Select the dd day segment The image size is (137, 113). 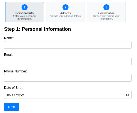pyautogui.click(x=14, y=95)
